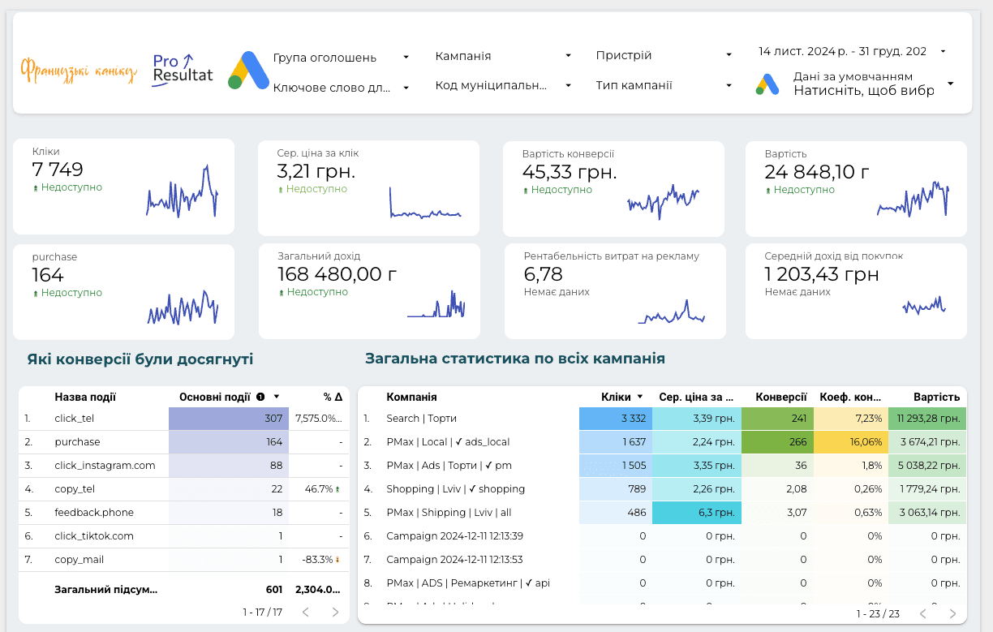
Task: Select the PMax | Shipping | Lviv | all campaign
Action: pos(662,513)
